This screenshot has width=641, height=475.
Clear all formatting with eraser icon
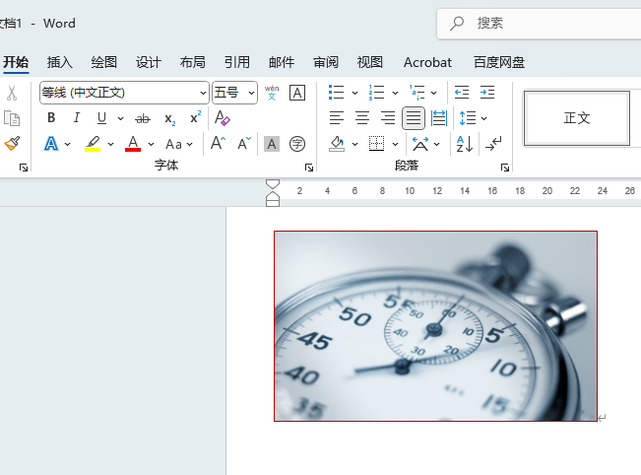tap(222, 118)
